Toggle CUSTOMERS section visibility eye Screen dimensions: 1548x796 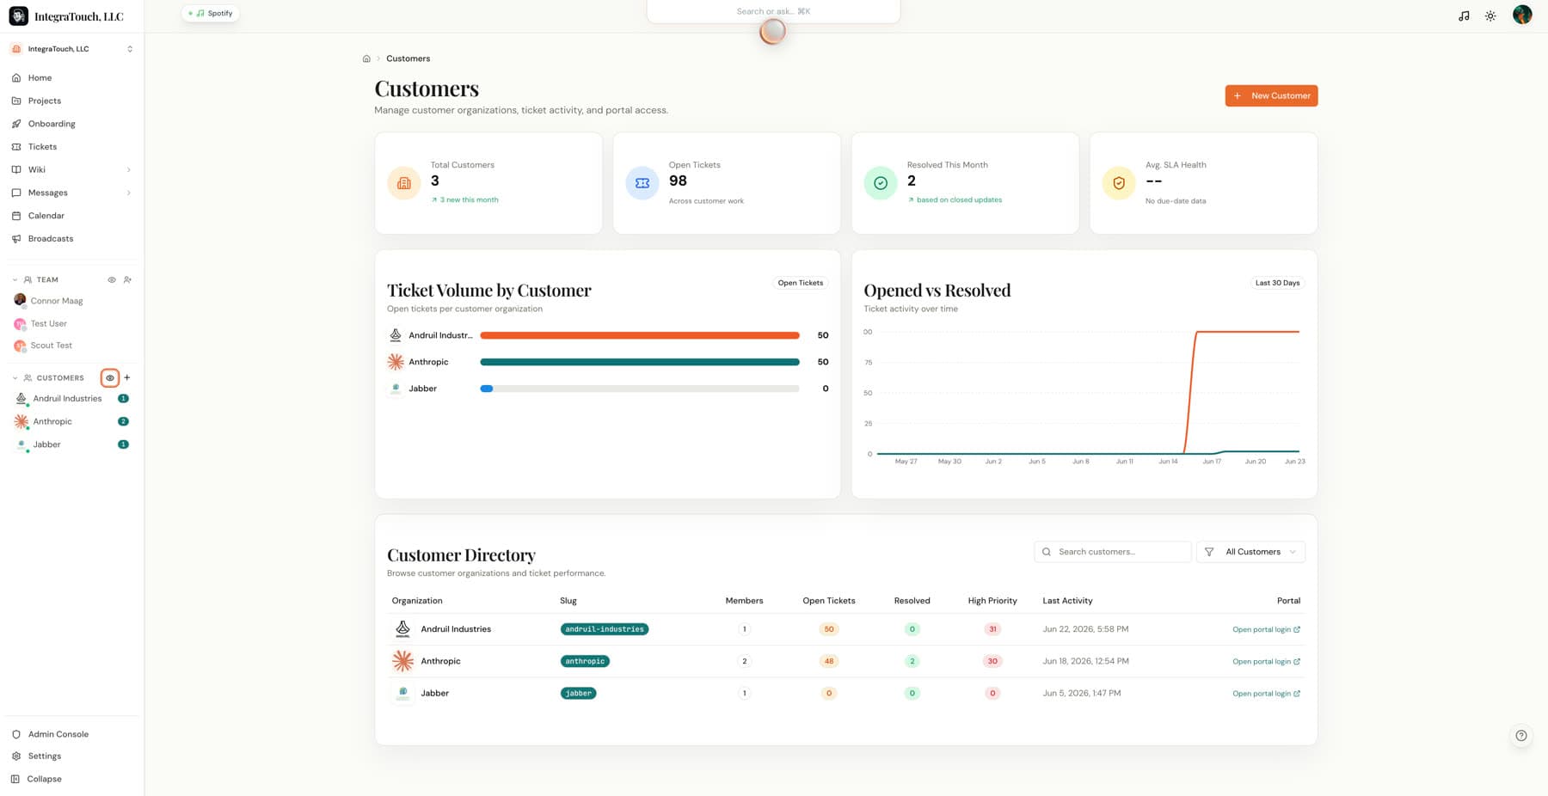coord(110,377)
